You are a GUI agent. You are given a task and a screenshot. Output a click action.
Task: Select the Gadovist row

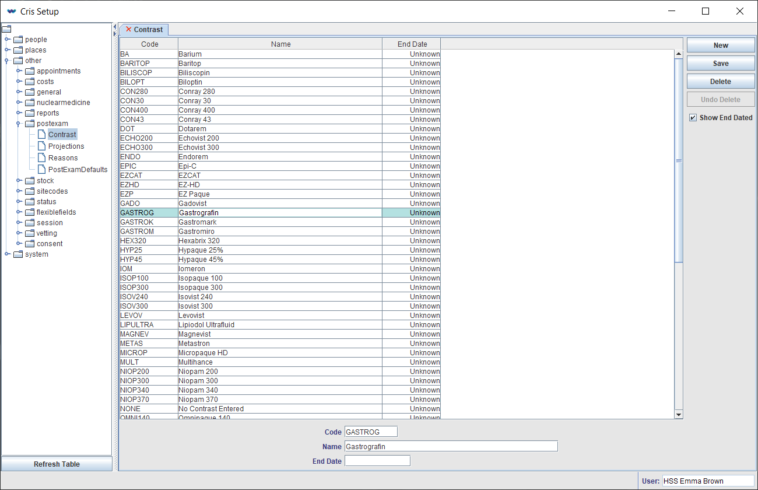pos(280,204)
